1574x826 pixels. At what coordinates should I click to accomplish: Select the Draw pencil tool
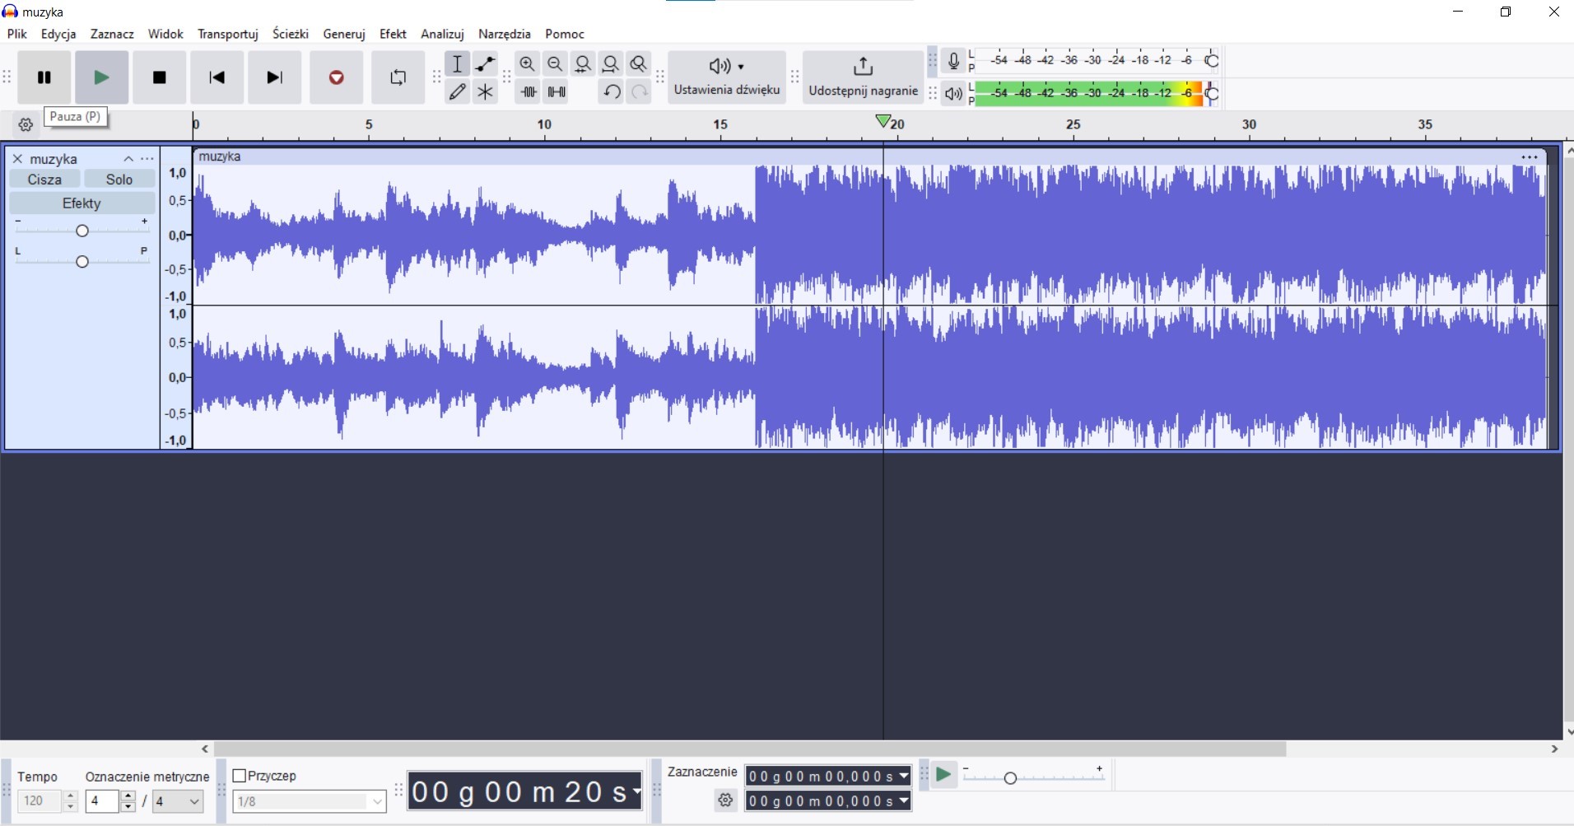458,91
